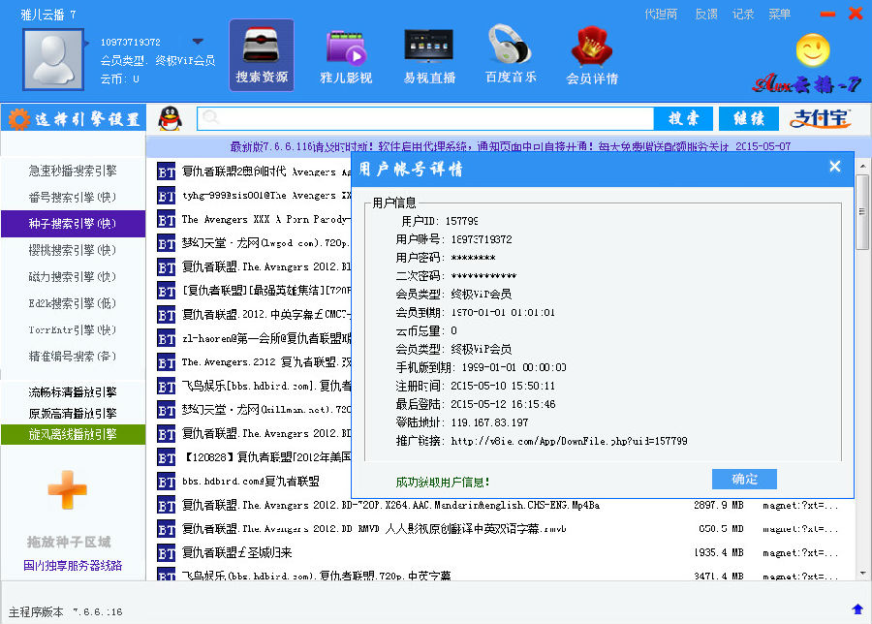The image size is (872, 624).
Task: Expand the account dropdown arrow beside user number
Action: tap(198, 41)
